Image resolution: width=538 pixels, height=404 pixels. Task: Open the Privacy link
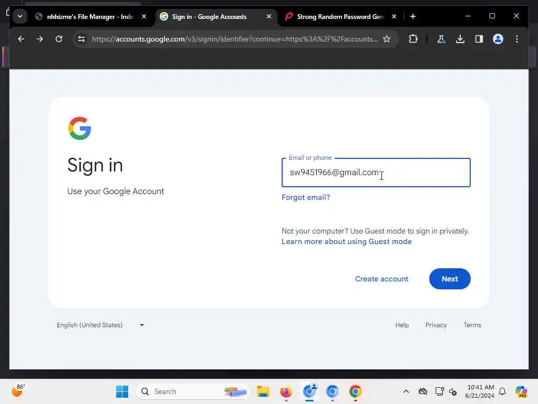point(436,325)
